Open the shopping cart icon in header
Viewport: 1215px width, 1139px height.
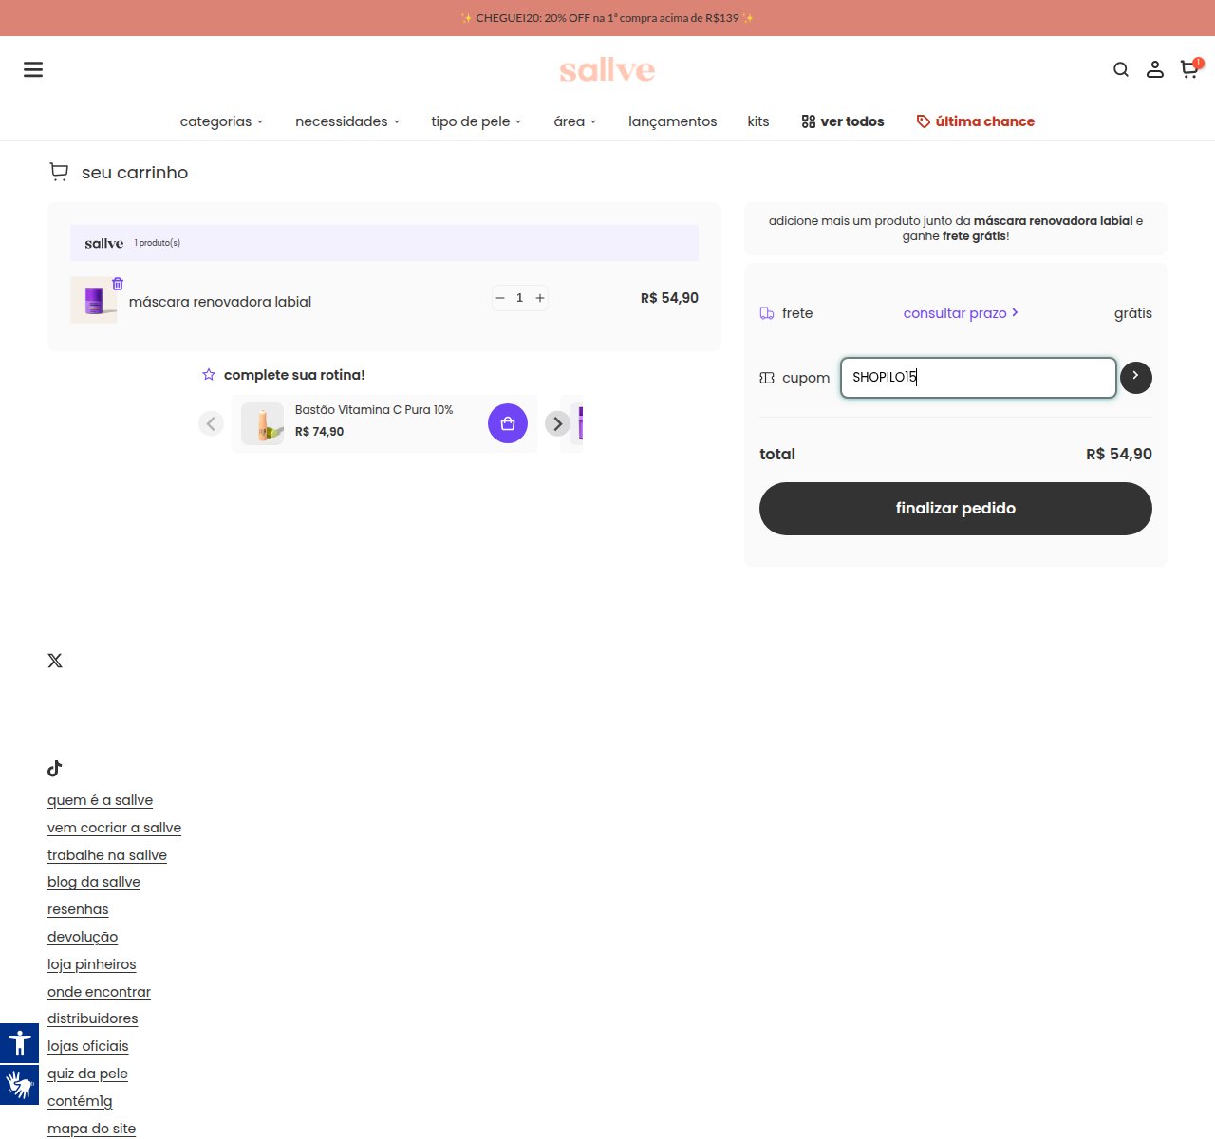click(x=1189, y=69)
